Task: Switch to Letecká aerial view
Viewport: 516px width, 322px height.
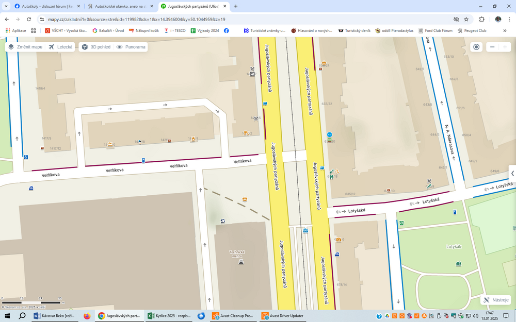Action: [60, 47]
